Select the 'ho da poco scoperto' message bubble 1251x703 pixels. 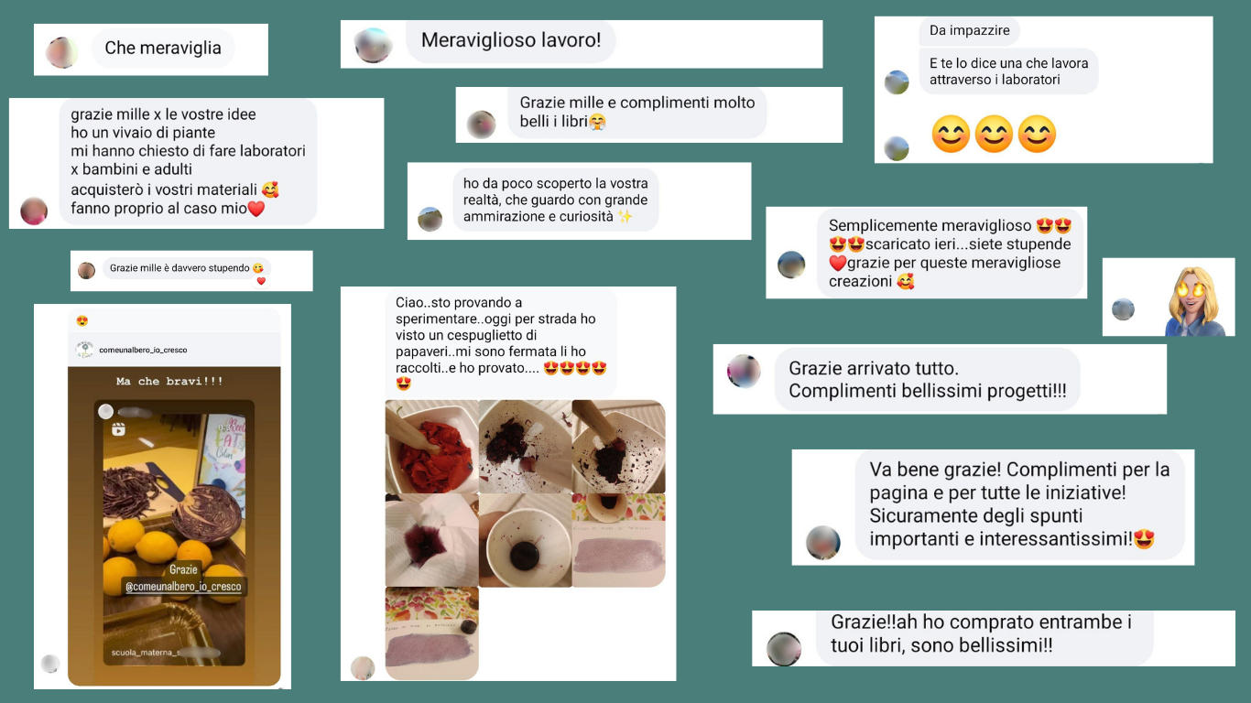click(x=555, y=200)
